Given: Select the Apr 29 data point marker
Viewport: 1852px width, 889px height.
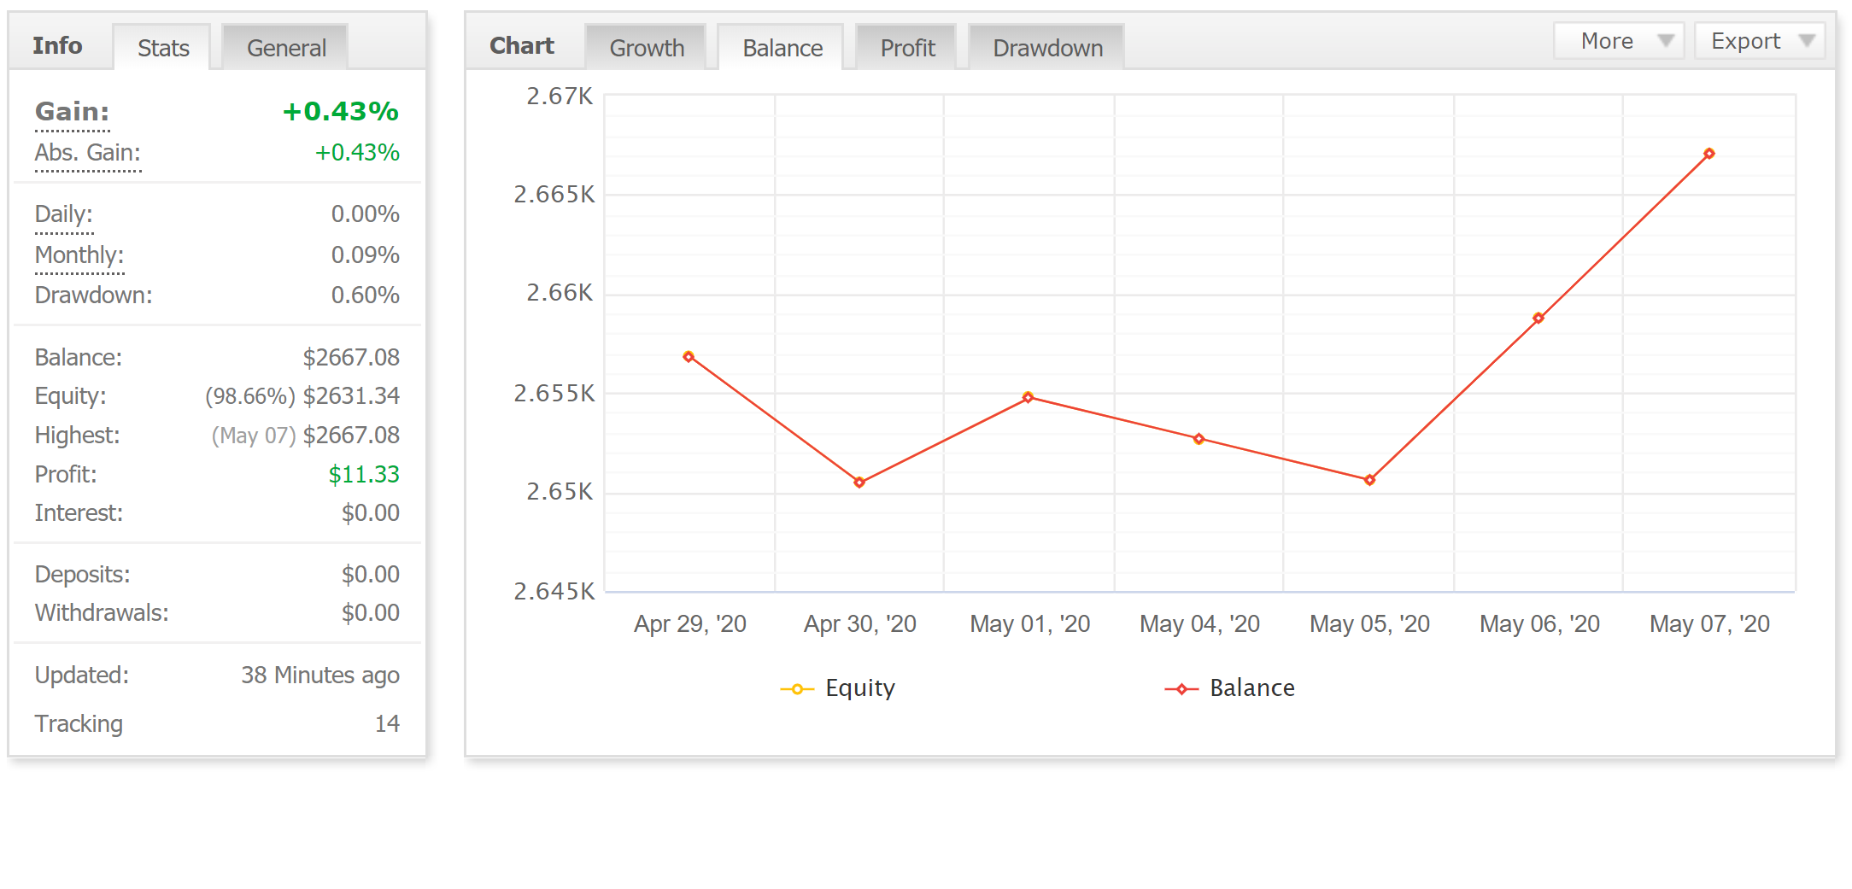Looking at the screenshot, I should pyautogui.click(x=689, y=356).
